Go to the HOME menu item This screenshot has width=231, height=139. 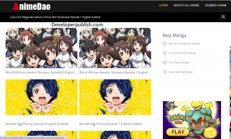tap(163, 5)
